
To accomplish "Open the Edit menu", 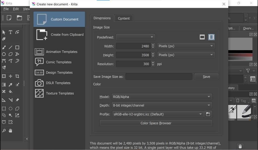I will pos(16,9).
